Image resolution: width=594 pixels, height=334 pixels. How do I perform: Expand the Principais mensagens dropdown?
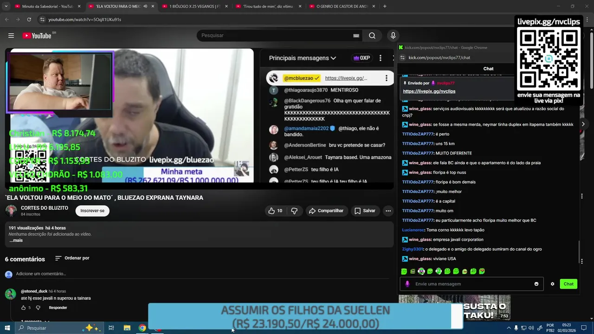coord(302,58)
